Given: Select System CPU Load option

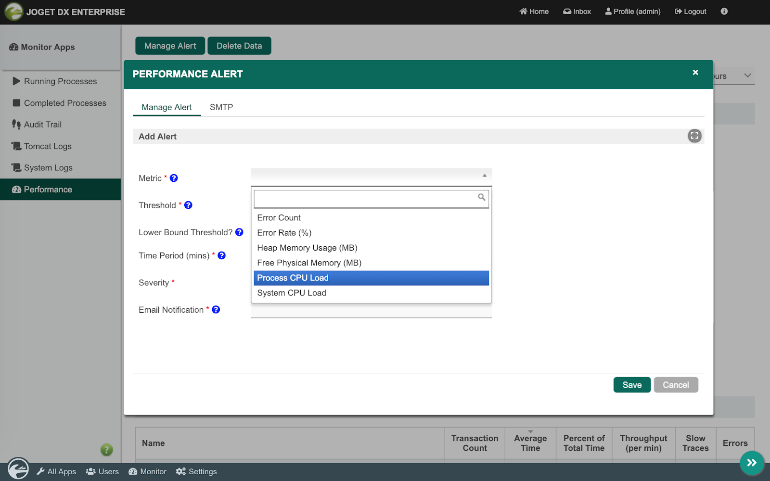Looking at the screenshot, I should [x=371, y=293].
